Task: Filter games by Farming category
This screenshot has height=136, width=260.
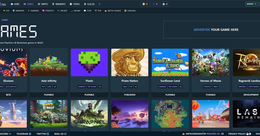Action: (x=33, y=11)
